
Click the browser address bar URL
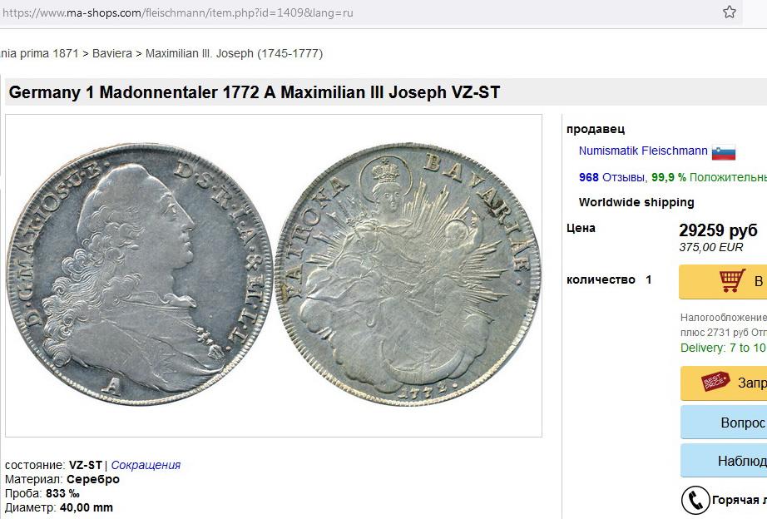point(177,12)
